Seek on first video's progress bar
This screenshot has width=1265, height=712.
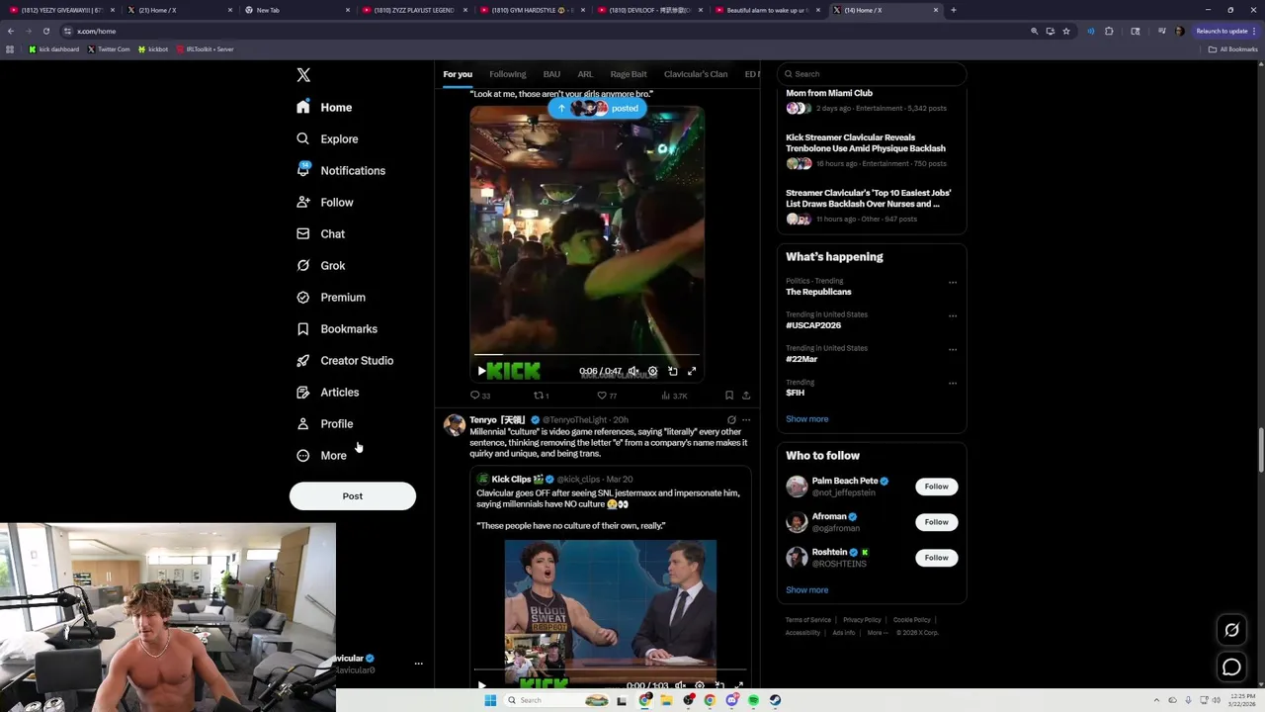coord(587,354)
